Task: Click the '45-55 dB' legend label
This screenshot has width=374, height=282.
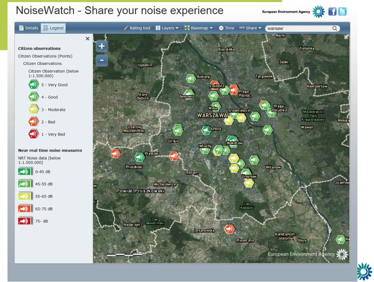Action: [44, 184]
